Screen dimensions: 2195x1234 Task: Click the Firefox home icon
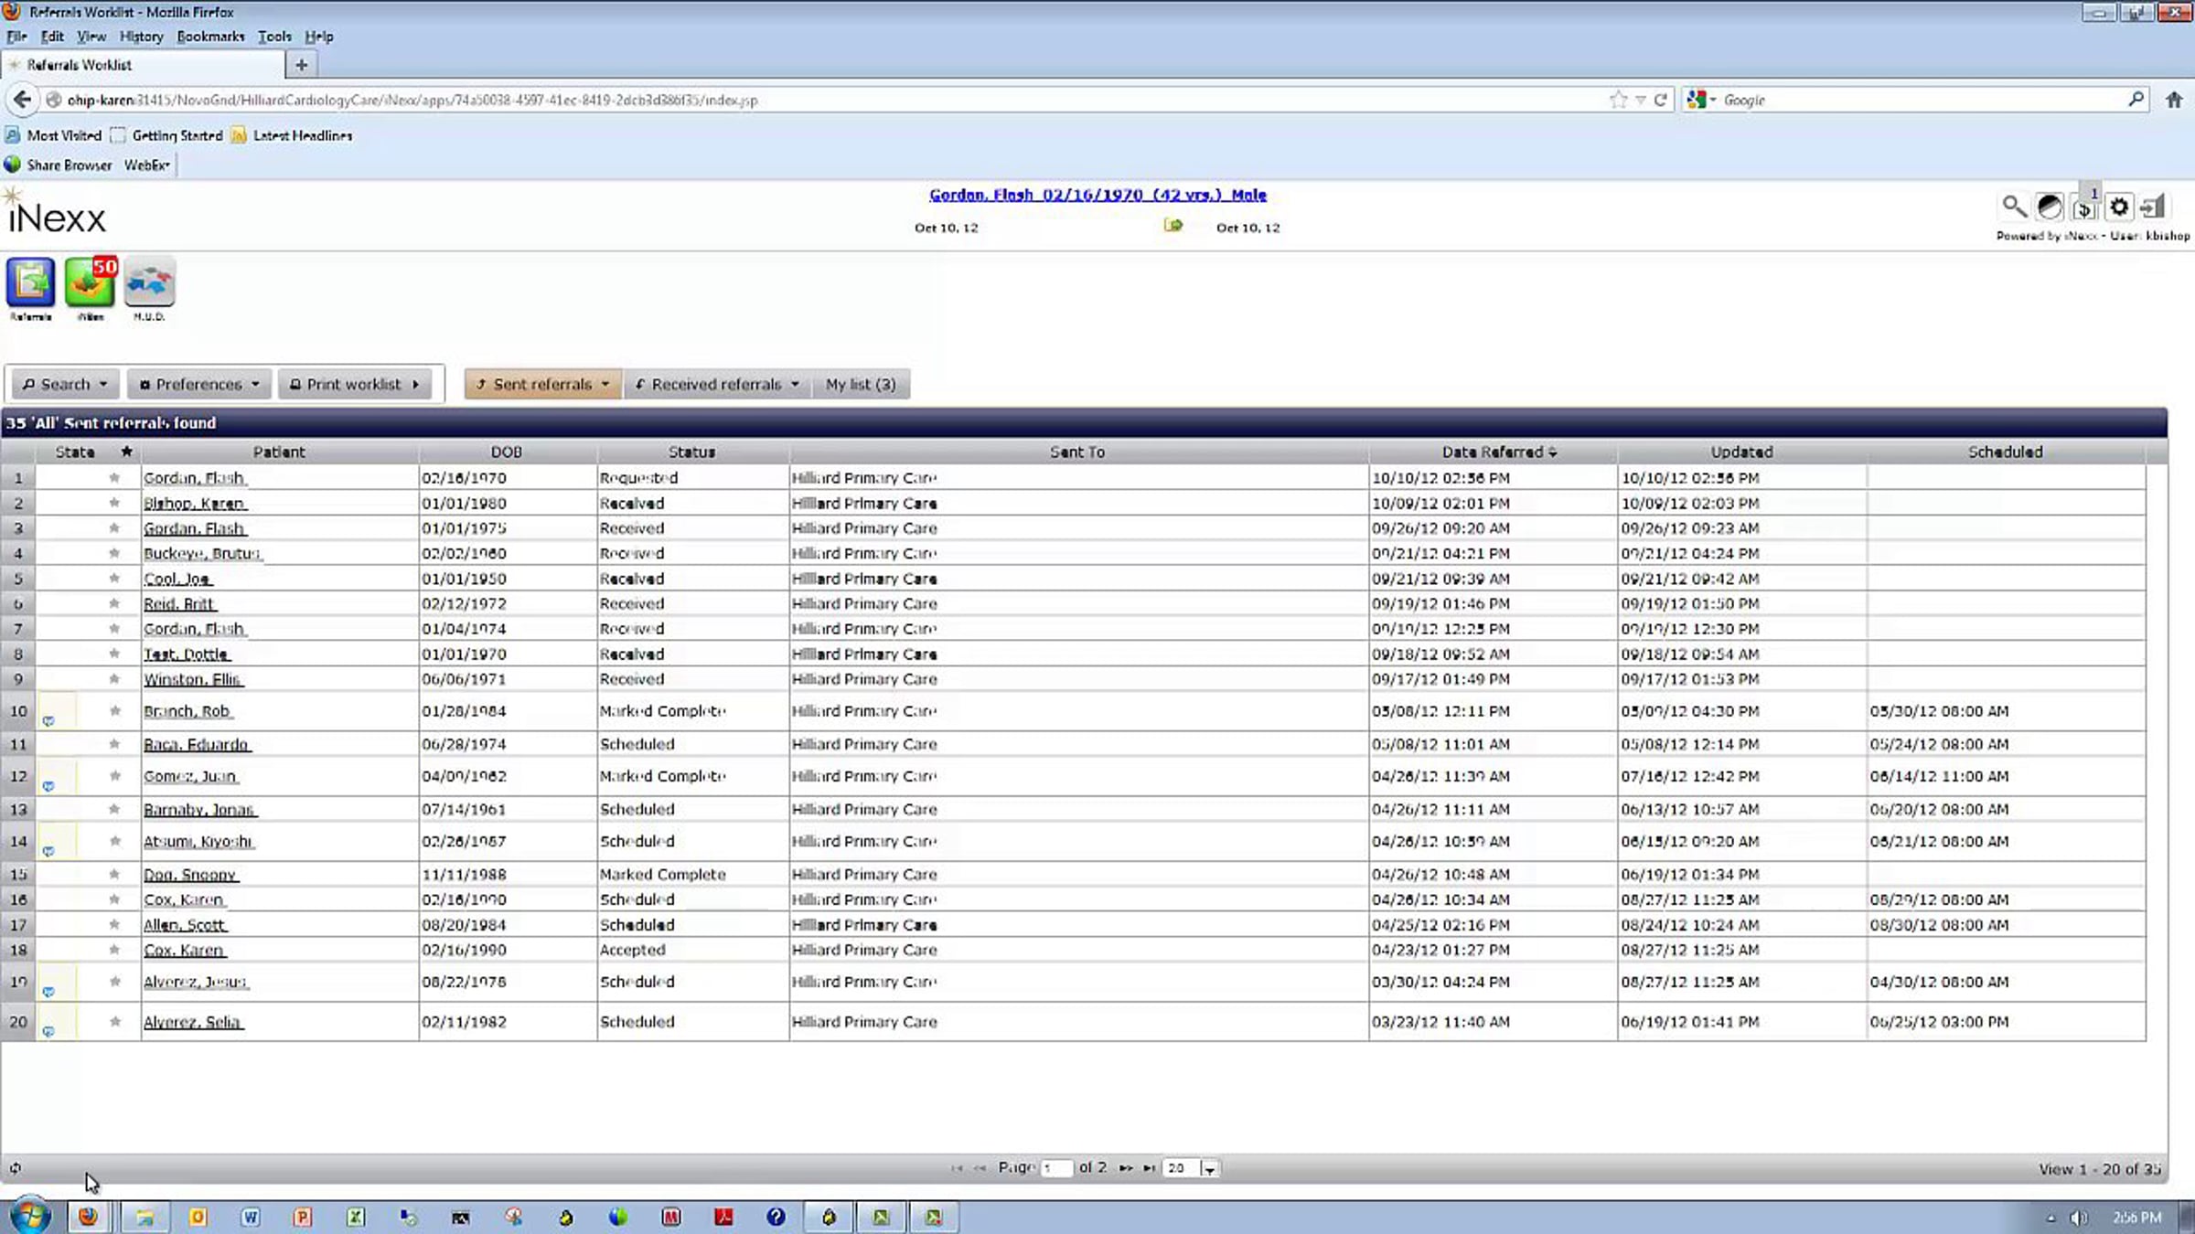tap(2174, 100)
